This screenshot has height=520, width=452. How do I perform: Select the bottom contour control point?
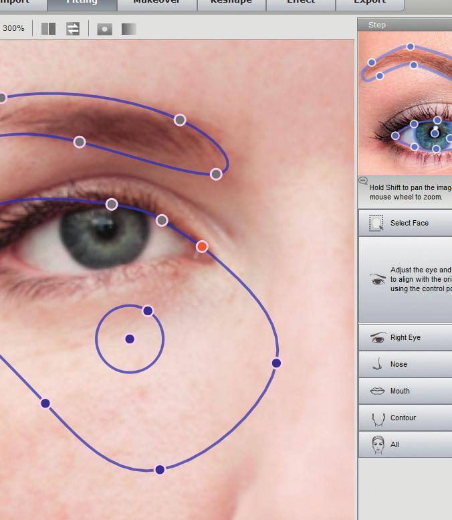pyautogui.click(x=160, y=470)
